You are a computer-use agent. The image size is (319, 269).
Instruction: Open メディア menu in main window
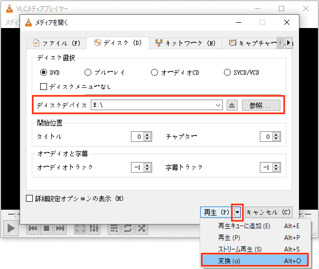(x=12, y=22)
